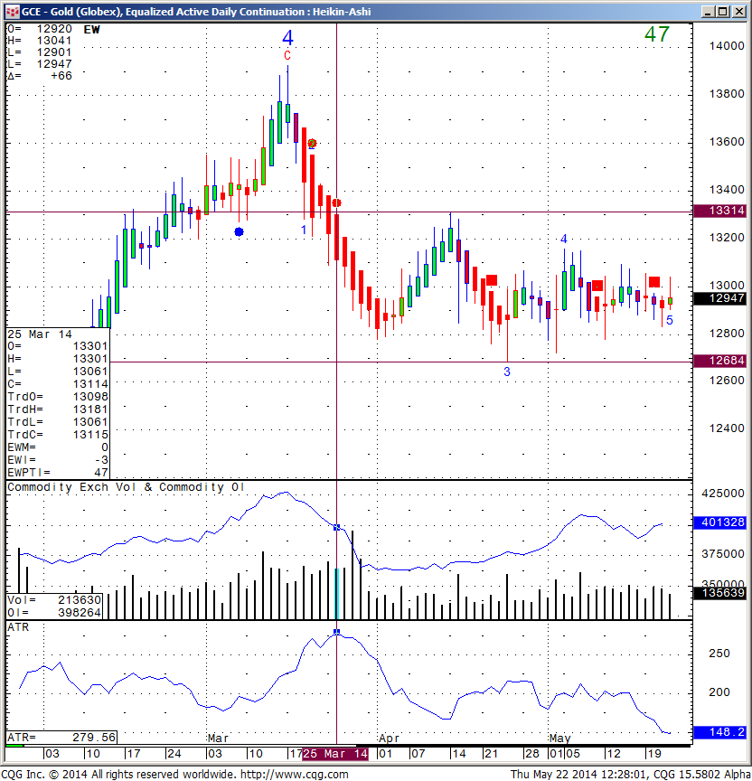Click the large blue 4 wave label at top
The image size is (752, 781).
[x=287, y=38]
